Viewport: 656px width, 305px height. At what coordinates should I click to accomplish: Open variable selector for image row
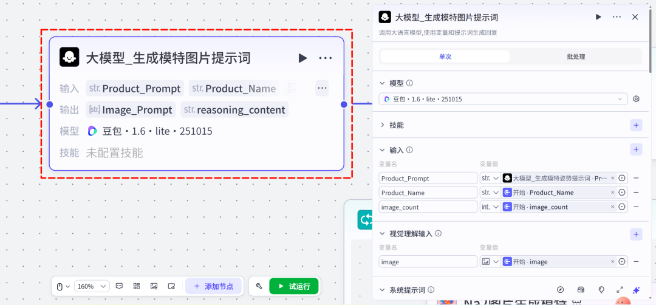[622, 261]
